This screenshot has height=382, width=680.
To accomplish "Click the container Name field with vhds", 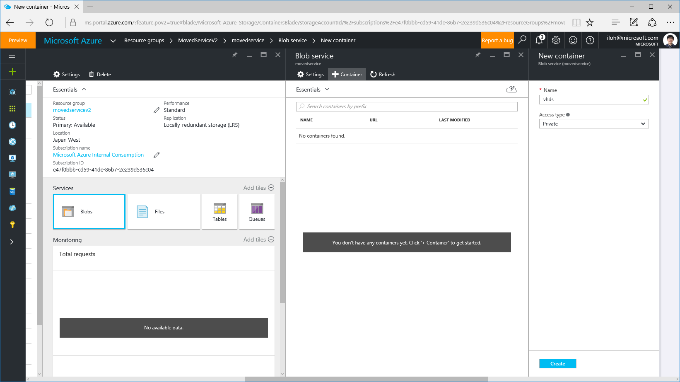I will 594,99.
